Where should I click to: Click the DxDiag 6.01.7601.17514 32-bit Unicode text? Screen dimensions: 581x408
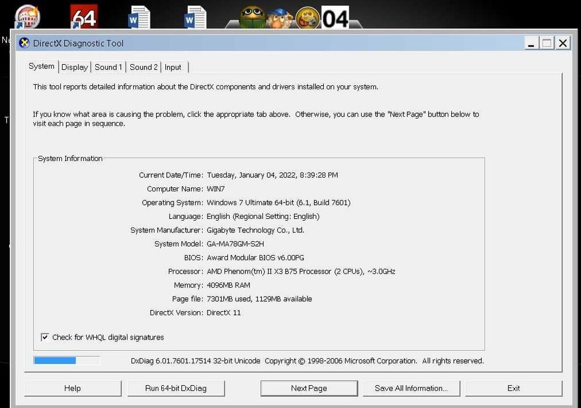195,361
